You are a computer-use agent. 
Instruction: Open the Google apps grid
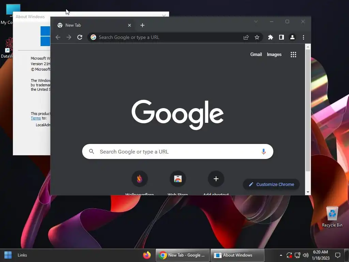pos(293,54)
